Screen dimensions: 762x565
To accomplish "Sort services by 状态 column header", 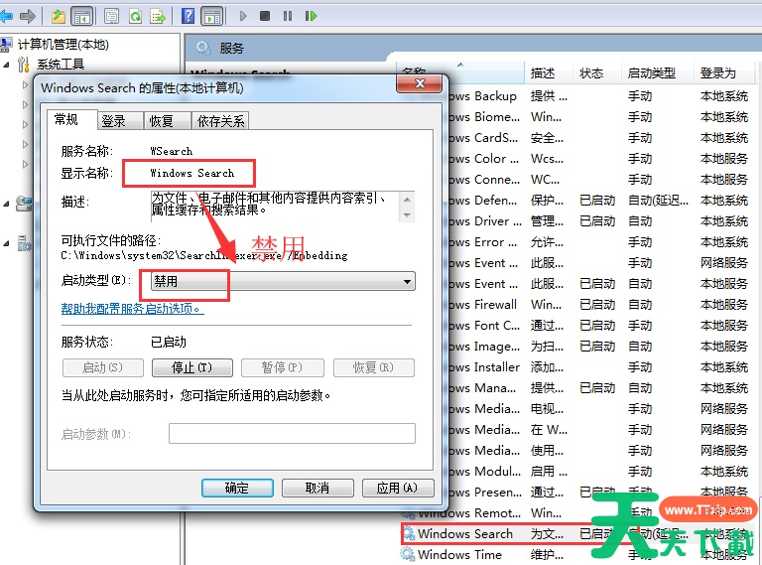I will coord(596,72).
